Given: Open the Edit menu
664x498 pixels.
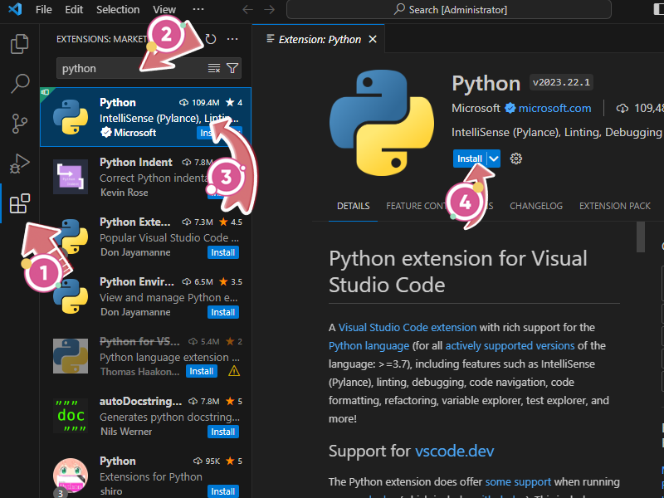Looking at the screenshot, I should (74, 9).
